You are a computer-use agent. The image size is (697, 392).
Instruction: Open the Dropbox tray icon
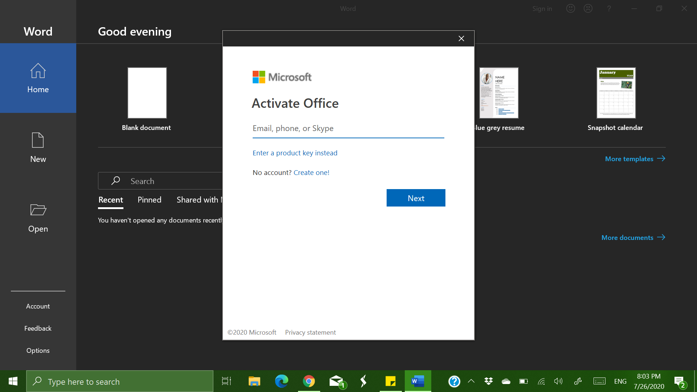488,381
